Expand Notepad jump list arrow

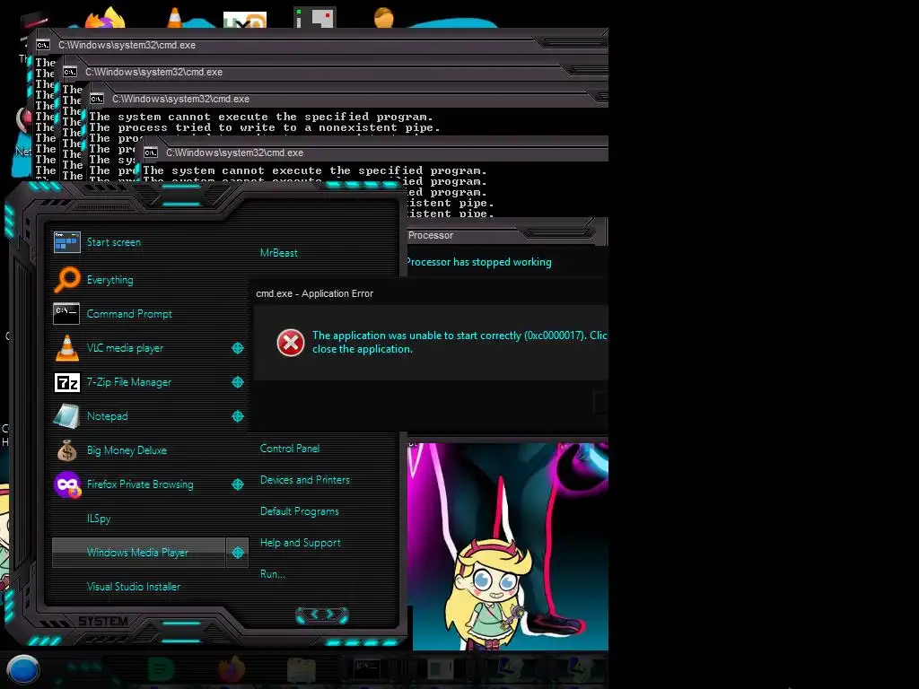click(x=237, y=416)
